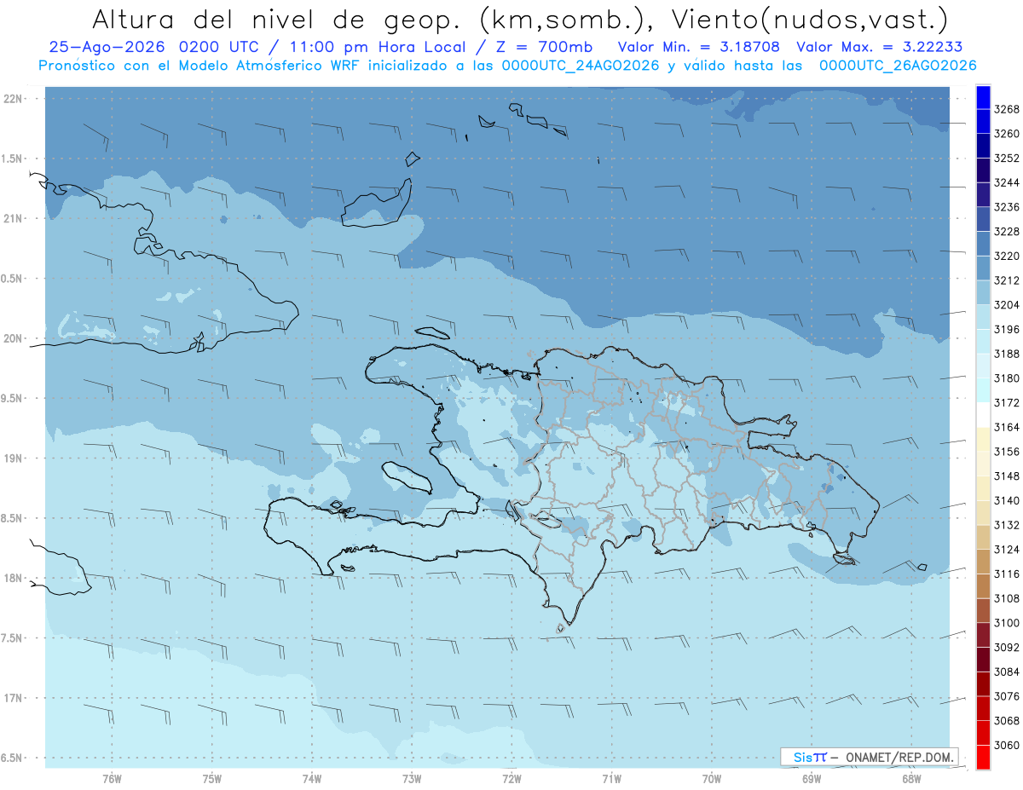Click the legend value 3188
The height and width of the screenshot is (790, 1023).
coord(1007,354)
